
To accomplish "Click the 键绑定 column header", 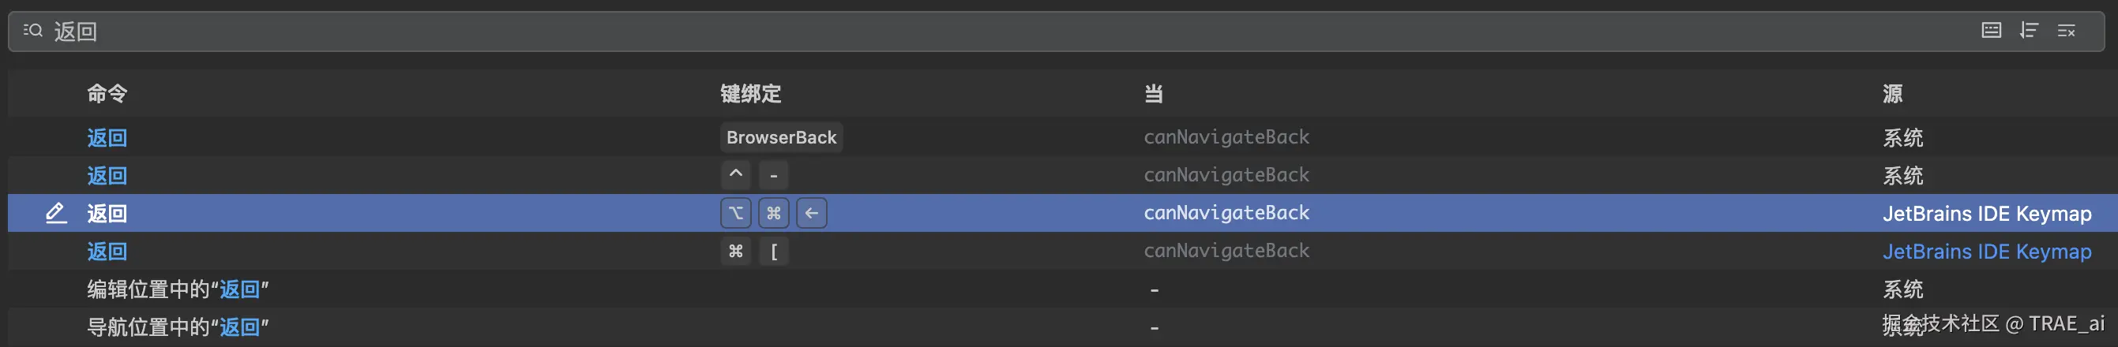I will [750, 94].
